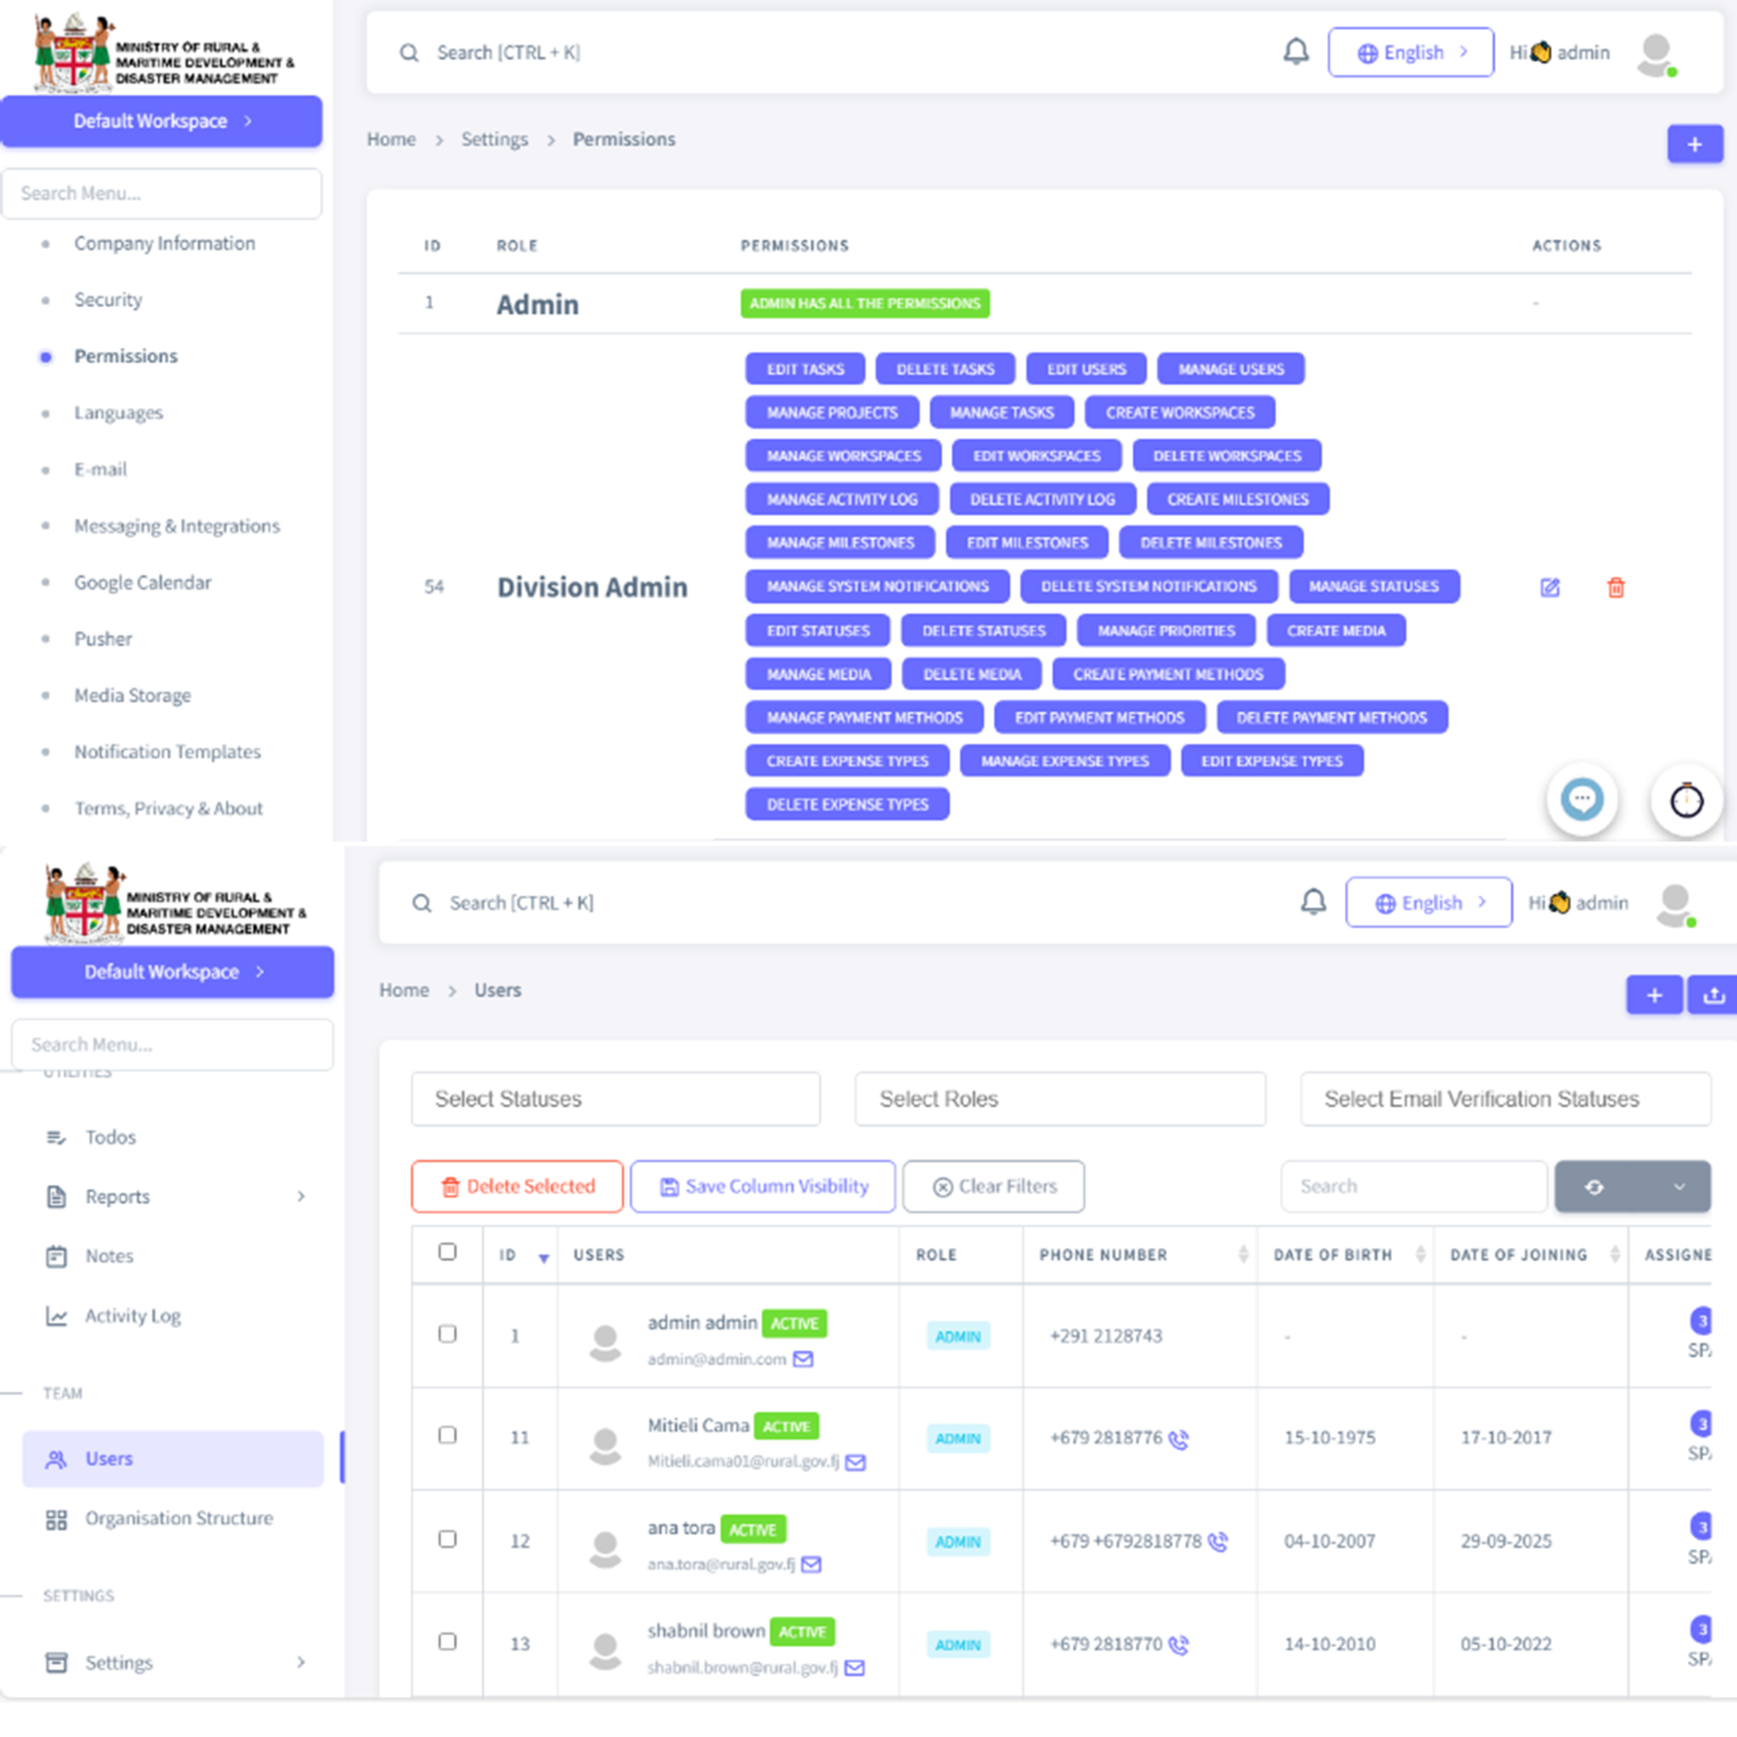Click the Search Menu field in the Permissions sidebar
Image resolution: width=1737 pixels, height=1737 pixels.
coord(162,193)
